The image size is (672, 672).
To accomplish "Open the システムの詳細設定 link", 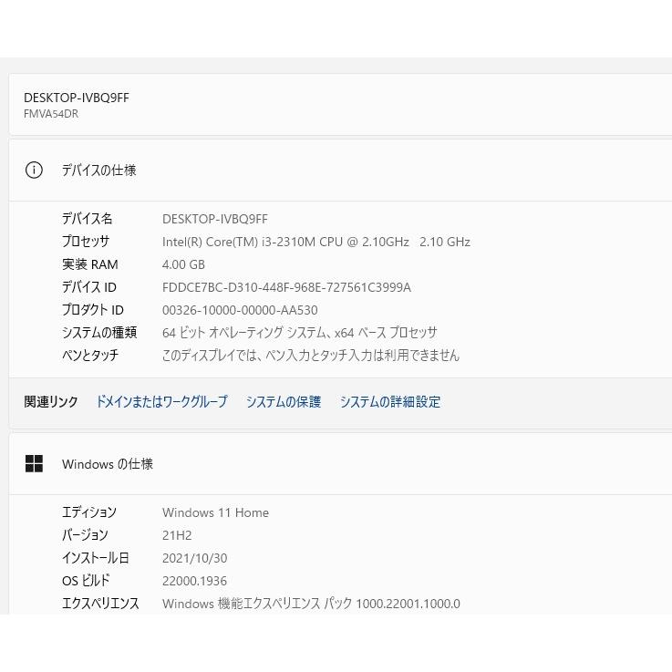I will click(390, 401).
